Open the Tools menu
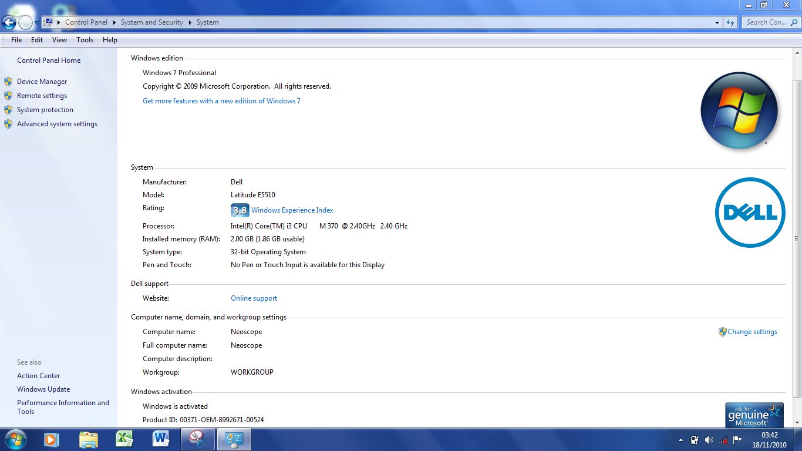The image size is (802, 451). [x=85, y=40]
